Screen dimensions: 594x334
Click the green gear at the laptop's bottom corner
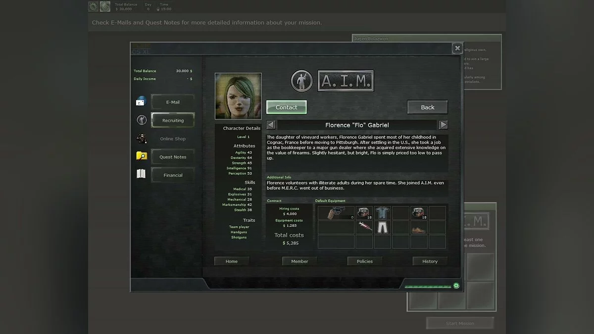tap(456, 286)
